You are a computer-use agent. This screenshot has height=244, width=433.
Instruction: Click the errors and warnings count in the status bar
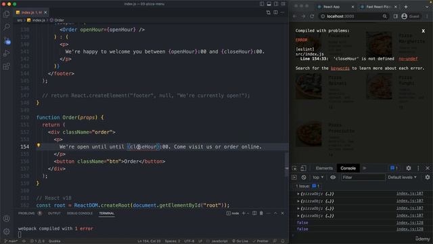[x=37, y=241]
